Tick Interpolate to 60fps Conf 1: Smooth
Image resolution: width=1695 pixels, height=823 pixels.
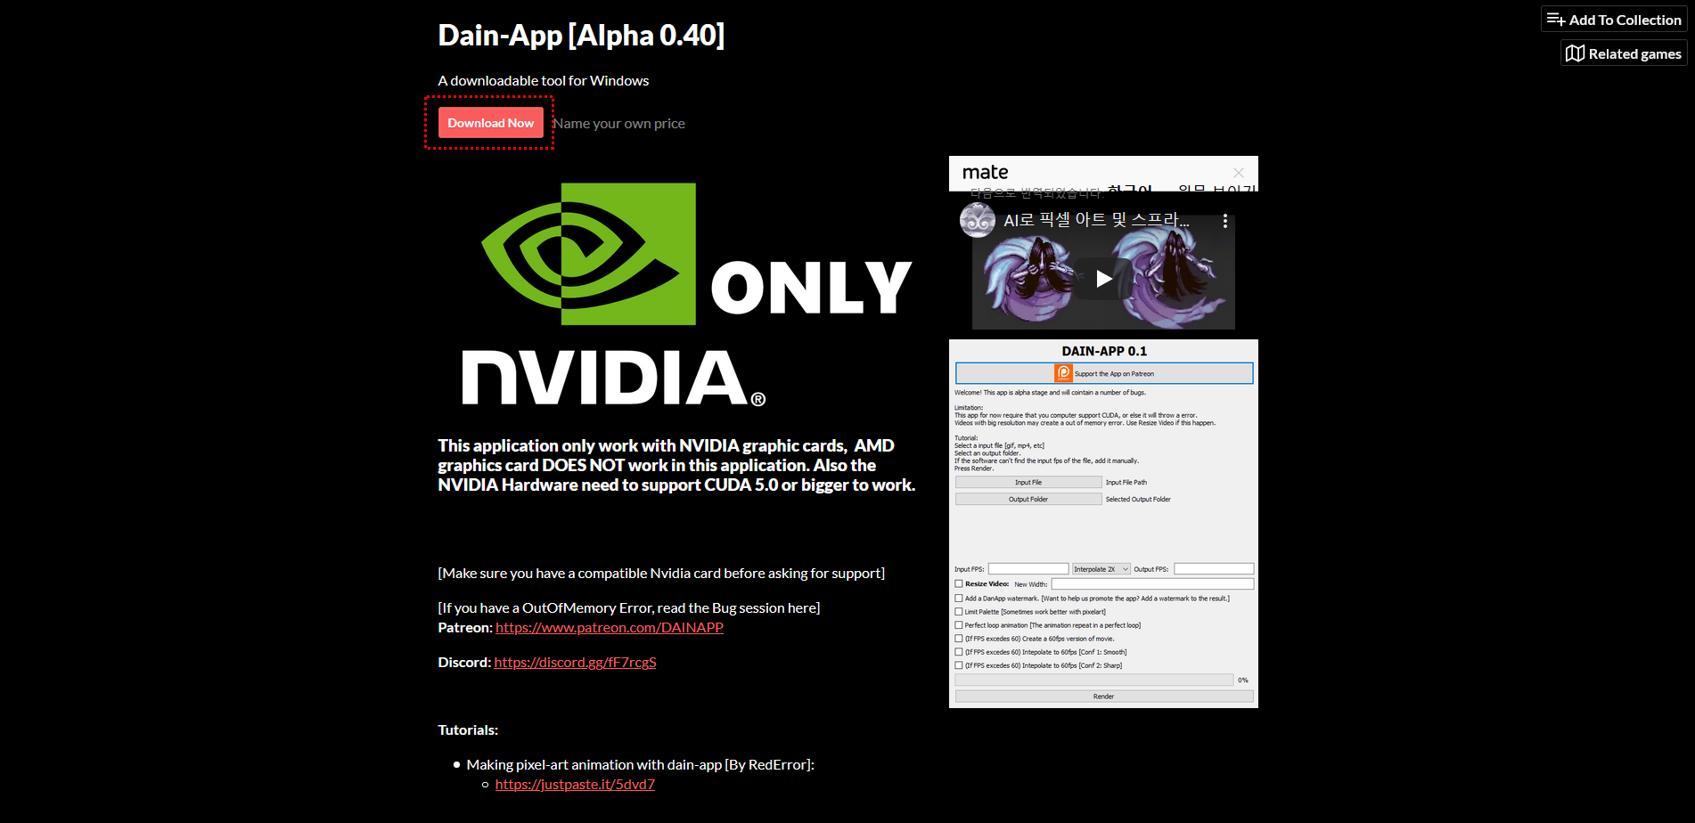tap(959, 652)
